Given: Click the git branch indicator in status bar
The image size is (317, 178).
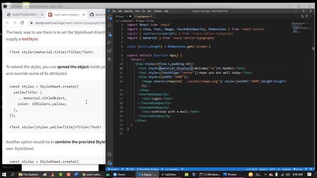Looking at the screenshot, I should click(x=113, y=169).
